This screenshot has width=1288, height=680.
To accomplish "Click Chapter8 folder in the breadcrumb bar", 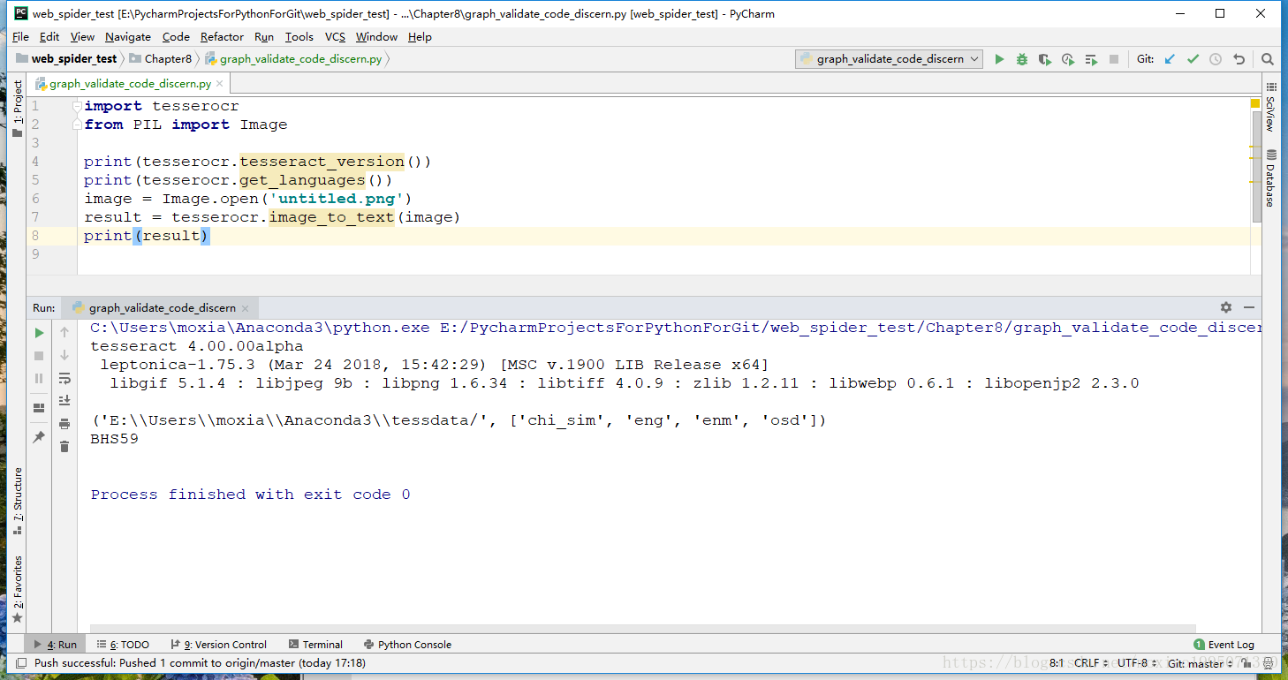I will 161,59.
